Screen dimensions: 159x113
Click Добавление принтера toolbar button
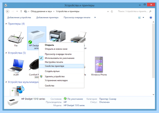tap(47, 17)
